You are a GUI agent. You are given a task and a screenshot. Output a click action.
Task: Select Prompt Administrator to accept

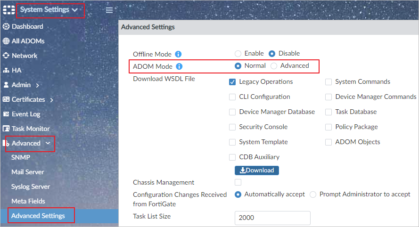coord(313,195)
